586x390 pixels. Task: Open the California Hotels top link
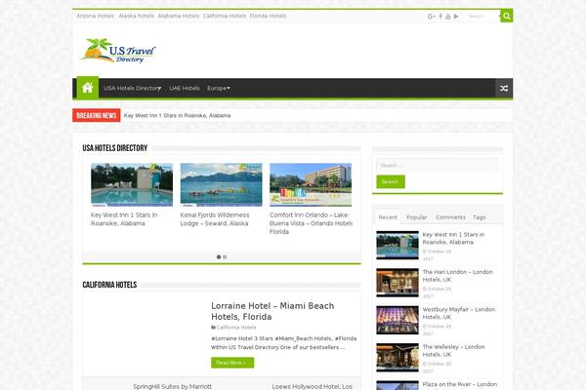[225, 16]
